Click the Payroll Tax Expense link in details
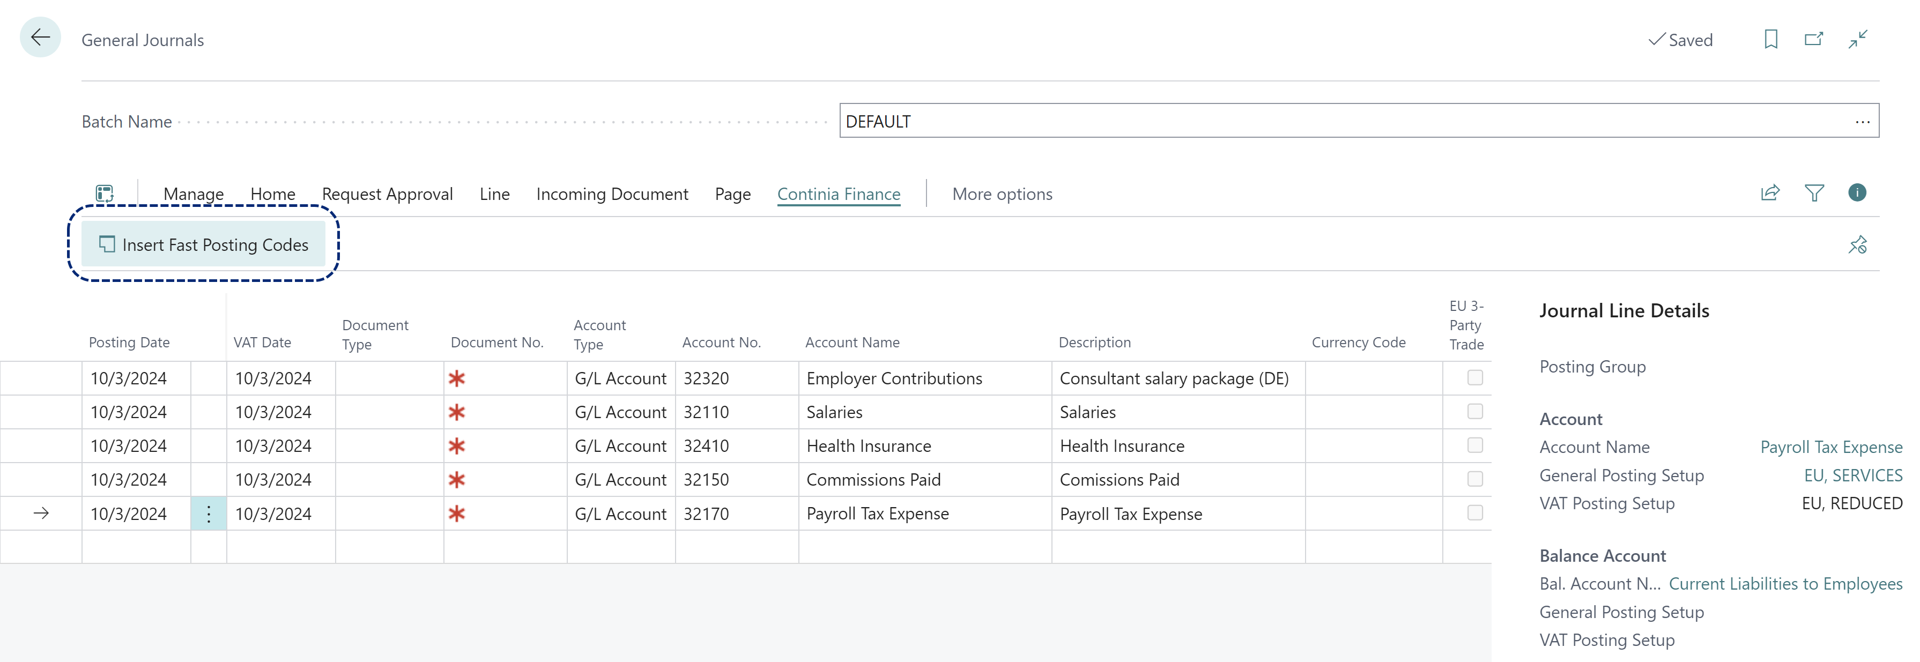The width and height of the screenshot is (1920, 662). (1832, 447)
